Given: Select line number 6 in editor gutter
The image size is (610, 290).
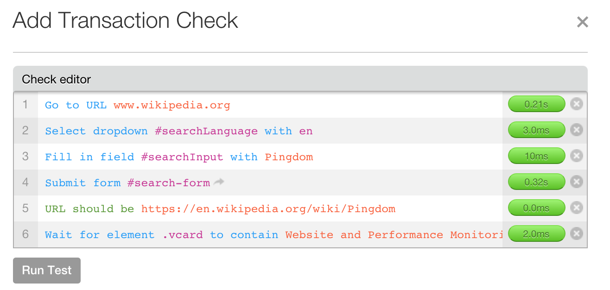Looking at the screenshot, I should tap(25, 234).
